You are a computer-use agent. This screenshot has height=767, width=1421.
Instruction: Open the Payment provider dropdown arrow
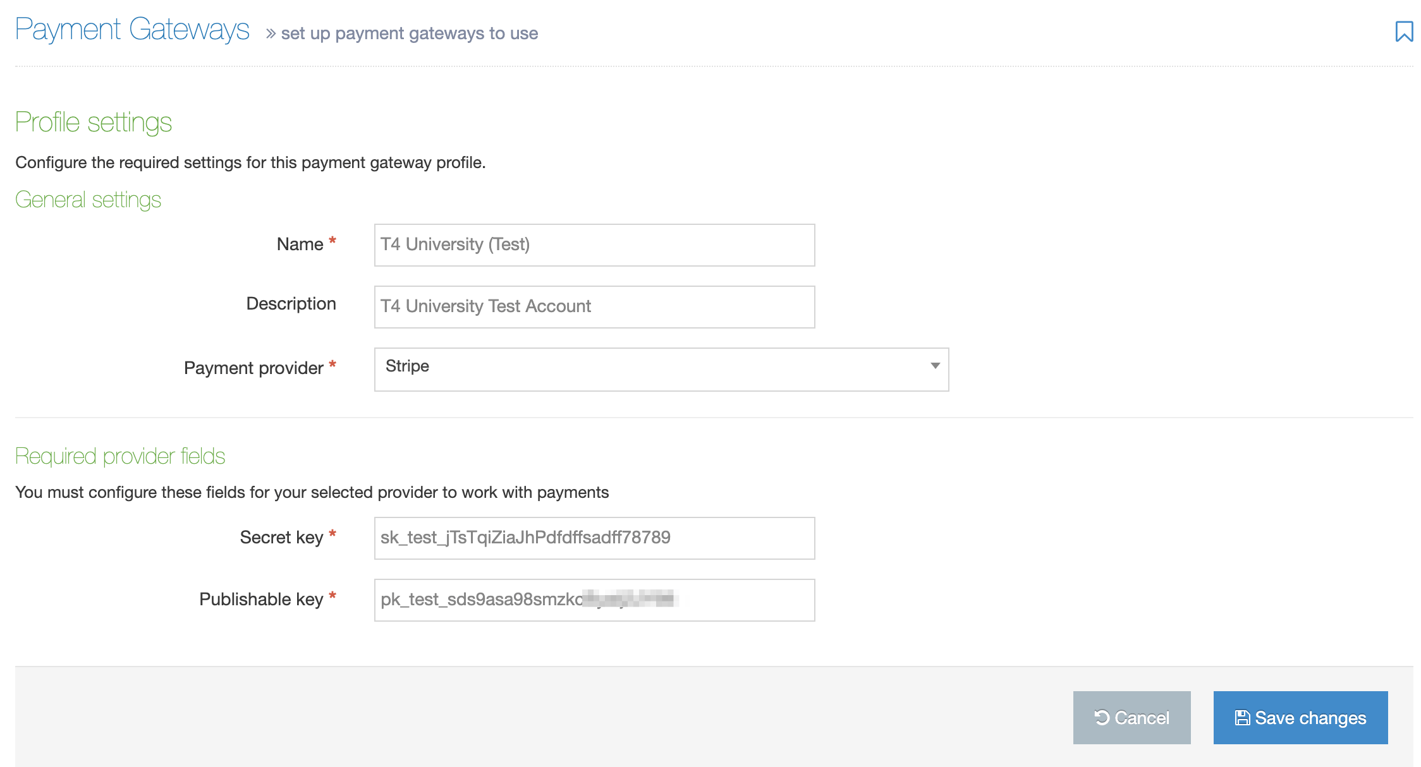coord(935,366)
